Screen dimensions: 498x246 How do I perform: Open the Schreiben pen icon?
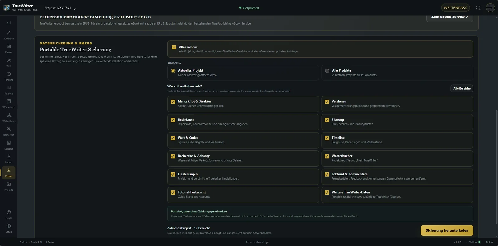pyautogui.click(x=9, y=33)
